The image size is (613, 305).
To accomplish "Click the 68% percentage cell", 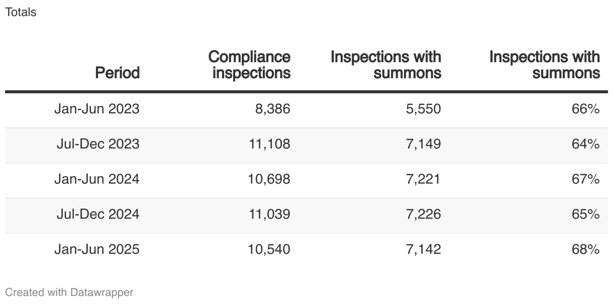I will [586, 249].
